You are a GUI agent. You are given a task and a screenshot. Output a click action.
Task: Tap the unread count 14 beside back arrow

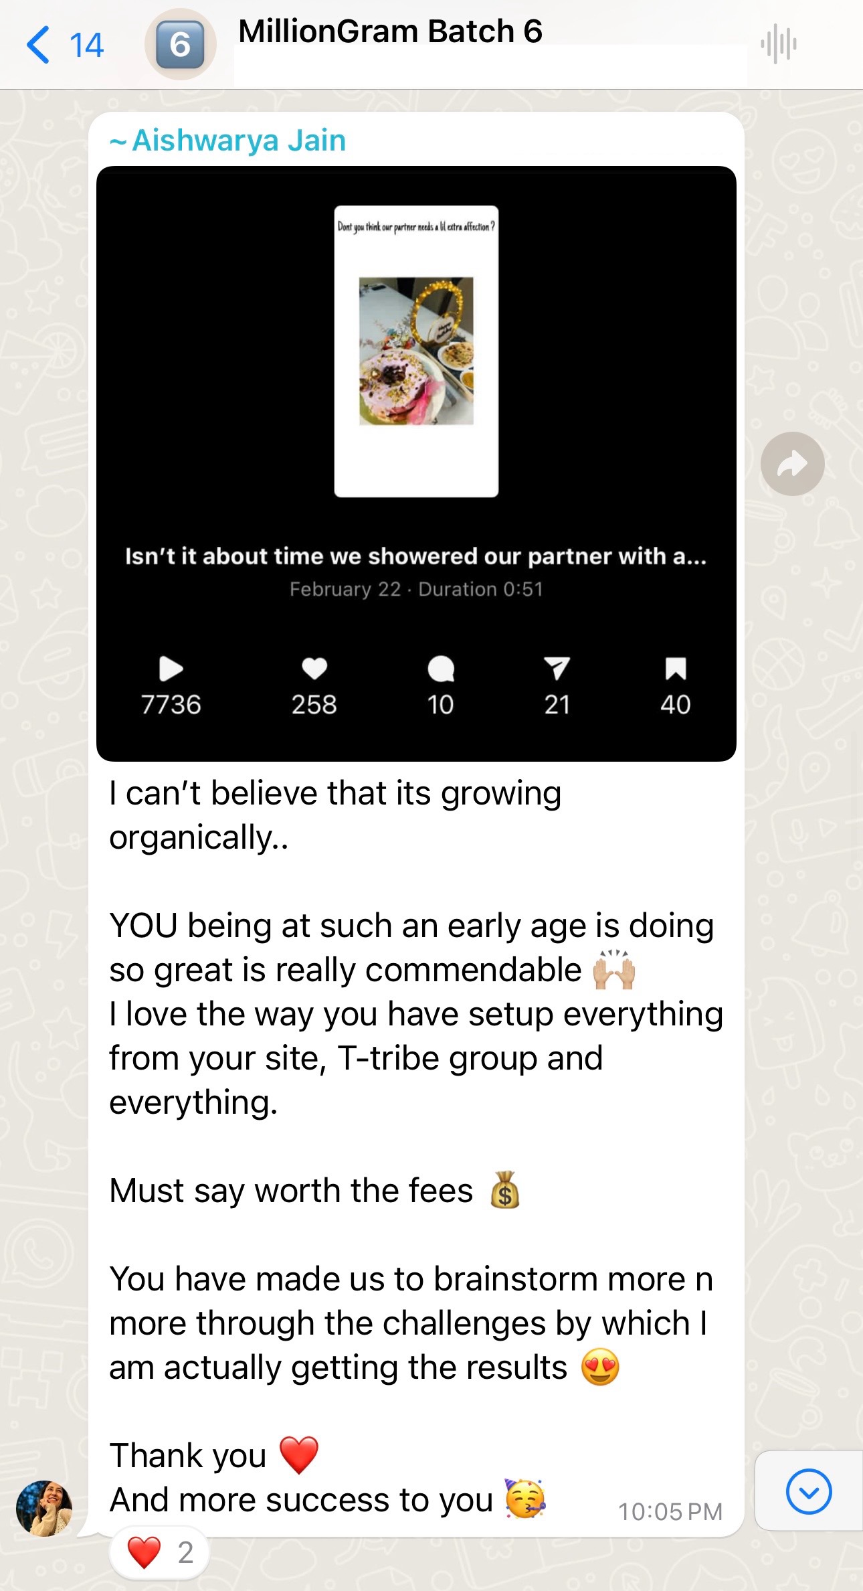86,46
